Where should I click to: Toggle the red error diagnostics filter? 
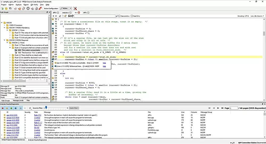[x=3, y=108]
